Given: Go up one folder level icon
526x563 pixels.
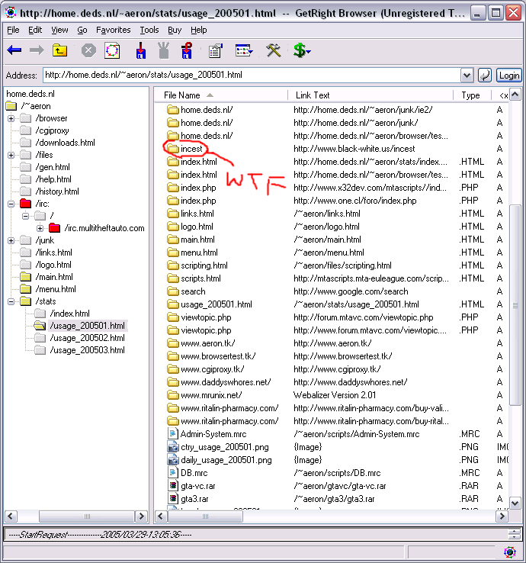Looking at the screenshot, I should [x=60, y=50].
